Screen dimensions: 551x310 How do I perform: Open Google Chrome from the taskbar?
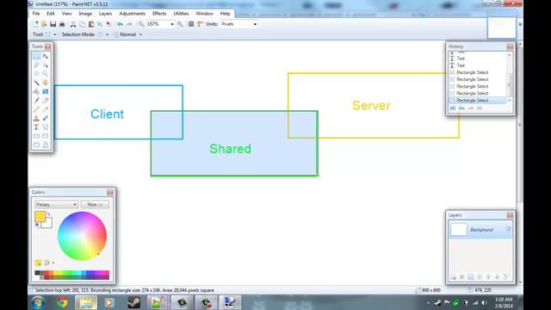62,302
